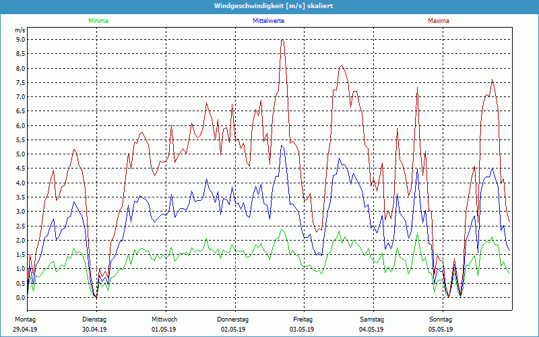
Task: Click the 5,5 y-axis value
Action: (21, 140)
